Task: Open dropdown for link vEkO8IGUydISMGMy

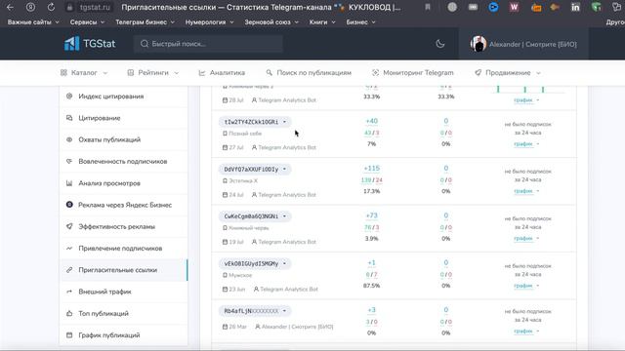Action: [x=284, y=263]
